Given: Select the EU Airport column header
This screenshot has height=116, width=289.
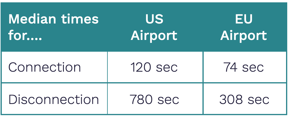Looking at the screenshot, I should coord(245,27).
